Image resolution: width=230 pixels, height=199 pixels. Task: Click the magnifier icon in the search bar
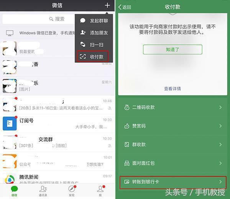click(51, 19)
